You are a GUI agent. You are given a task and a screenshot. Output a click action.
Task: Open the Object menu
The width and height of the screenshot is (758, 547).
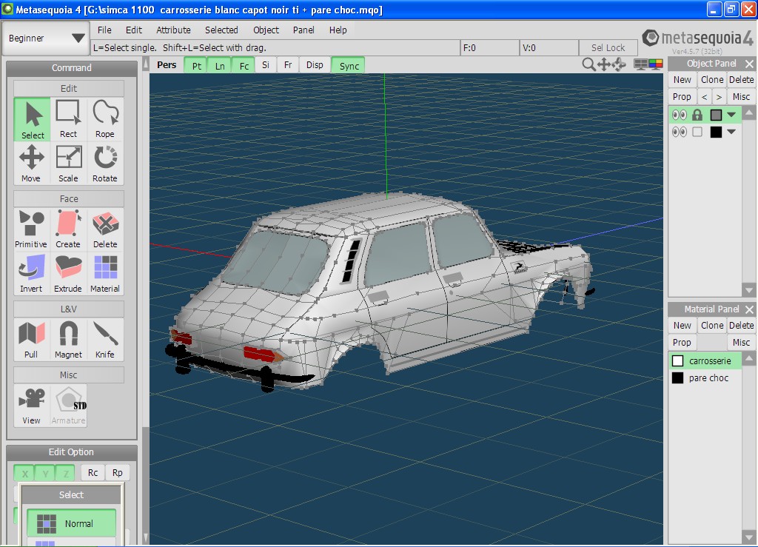tap(266, 30)
